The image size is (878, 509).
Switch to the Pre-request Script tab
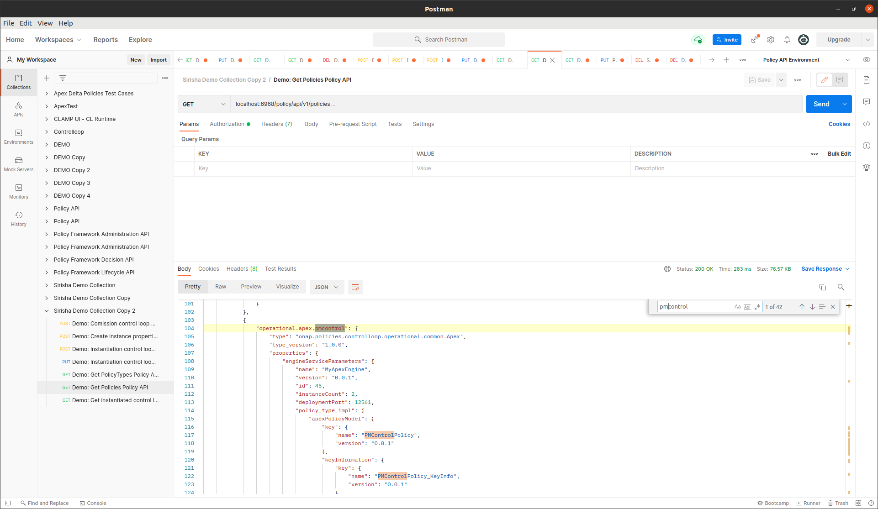353,124
